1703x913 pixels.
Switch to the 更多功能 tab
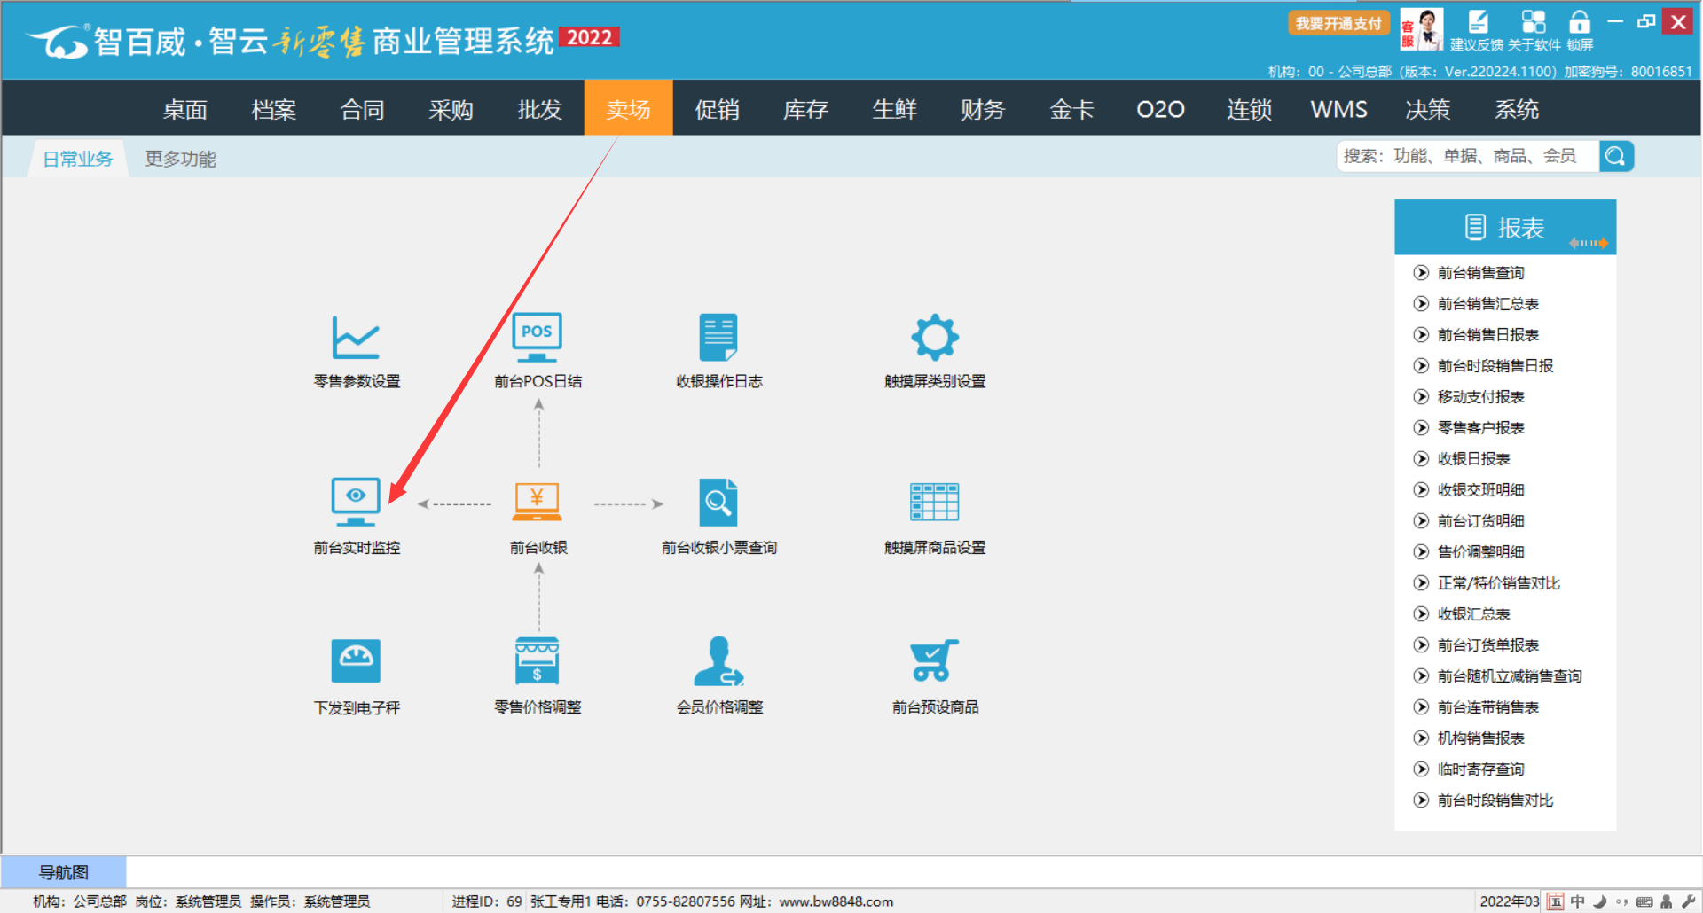click(x=181, y=159)
